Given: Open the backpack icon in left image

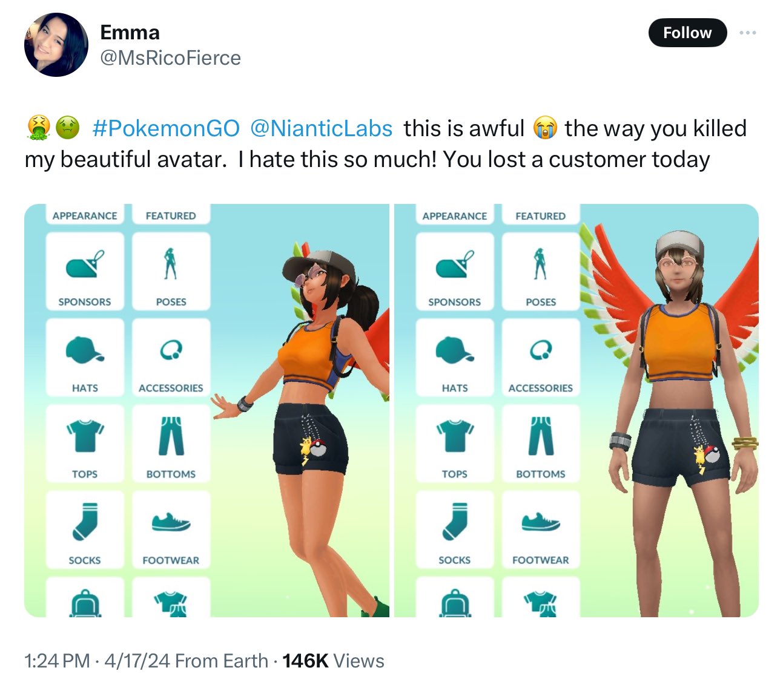Looking at the screenshot, I should click(x=85, y=598).
